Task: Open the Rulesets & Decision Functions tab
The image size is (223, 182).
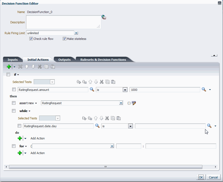Action: click(x=103, y=60)
